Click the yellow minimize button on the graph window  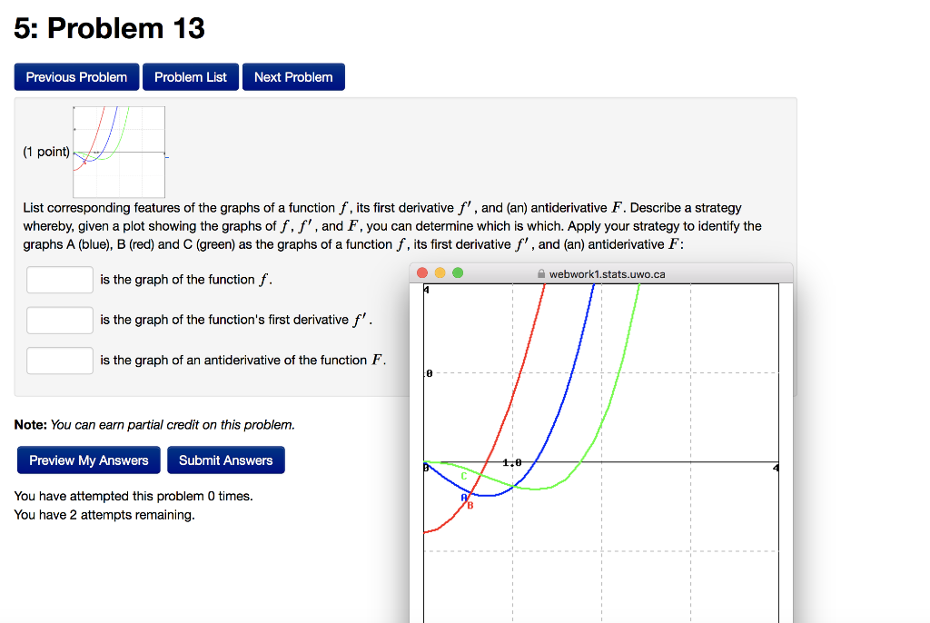click(440, 272)
